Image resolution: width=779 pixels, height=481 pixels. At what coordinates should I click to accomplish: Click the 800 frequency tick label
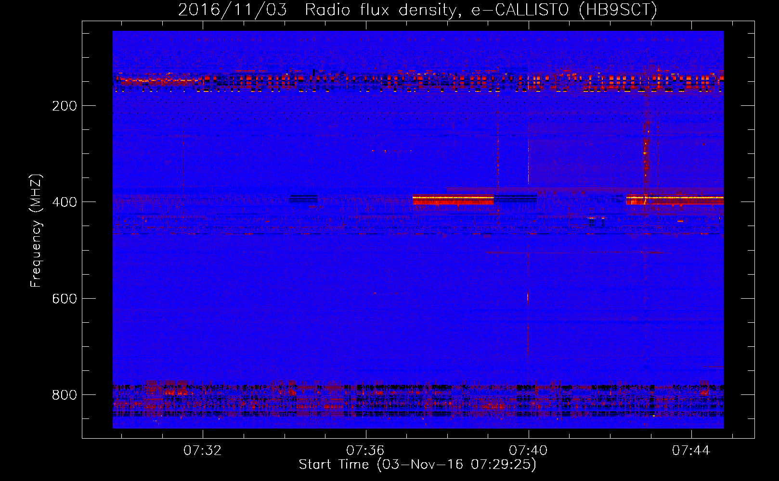[x=65, y=395]
